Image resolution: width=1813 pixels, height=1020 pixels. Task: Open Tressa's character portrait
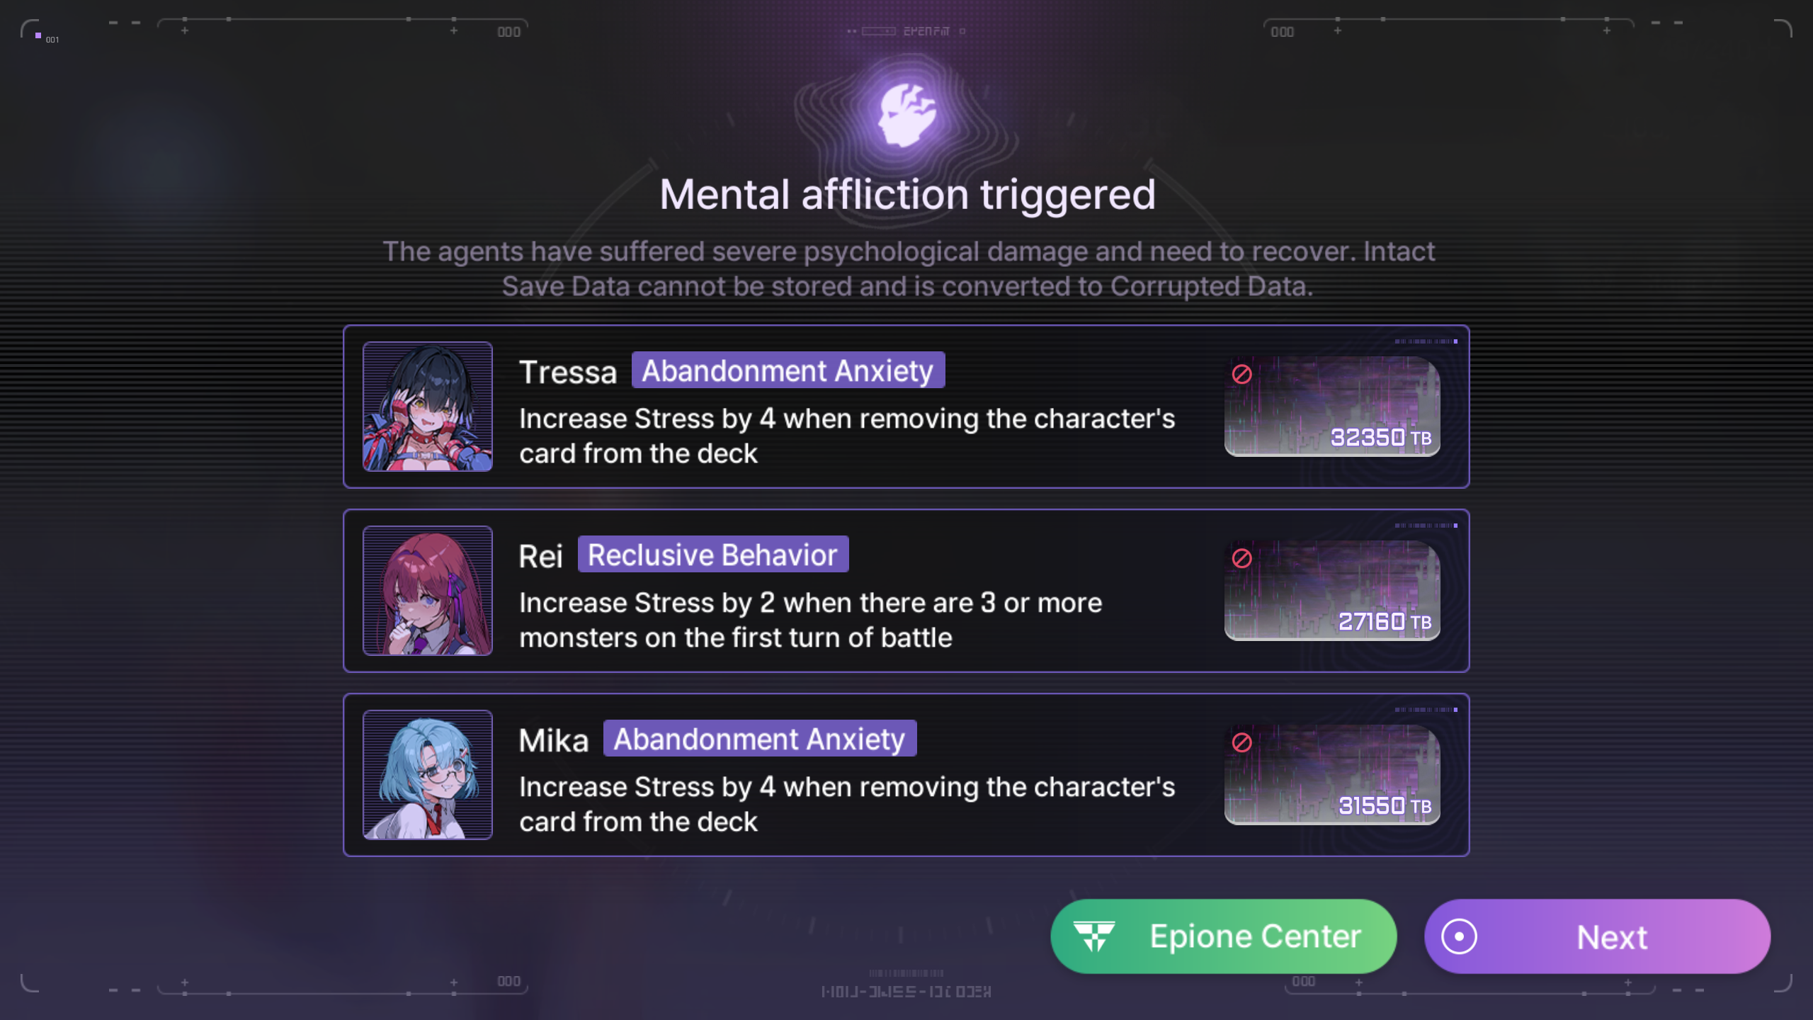(428, 407)
